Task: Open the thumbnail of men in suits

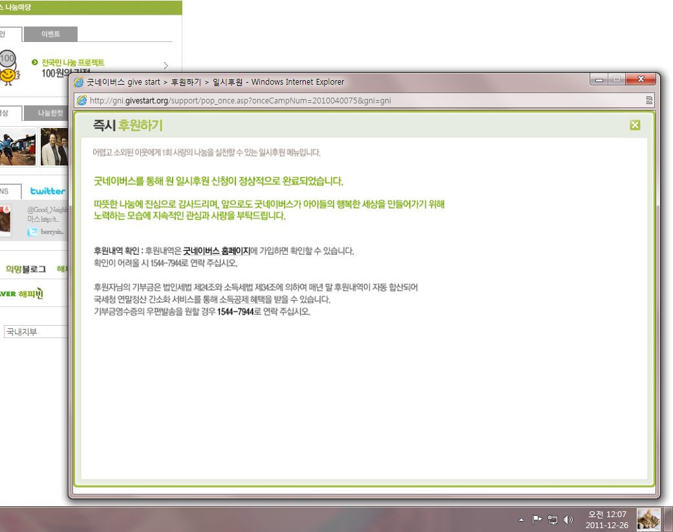Action: 54,146
